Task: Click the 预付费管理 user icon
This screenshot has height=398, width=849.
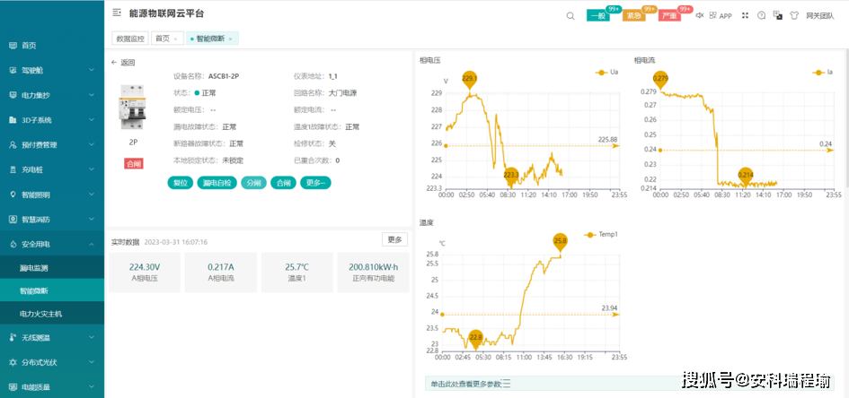Action: click(x=13, y=145)
